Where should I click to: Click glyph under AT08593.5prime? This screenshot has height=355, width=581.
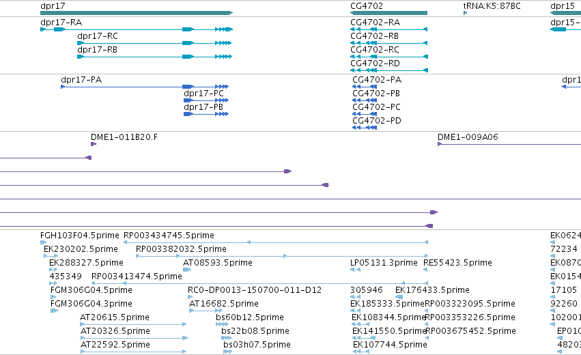tap(187, 270)
